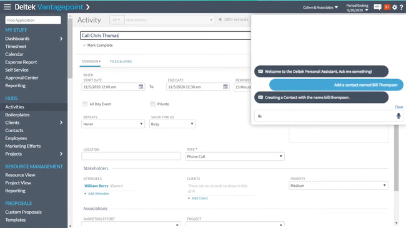Click the Add Attendee link
Screen dimensions: 406x228
click(99, 194)
